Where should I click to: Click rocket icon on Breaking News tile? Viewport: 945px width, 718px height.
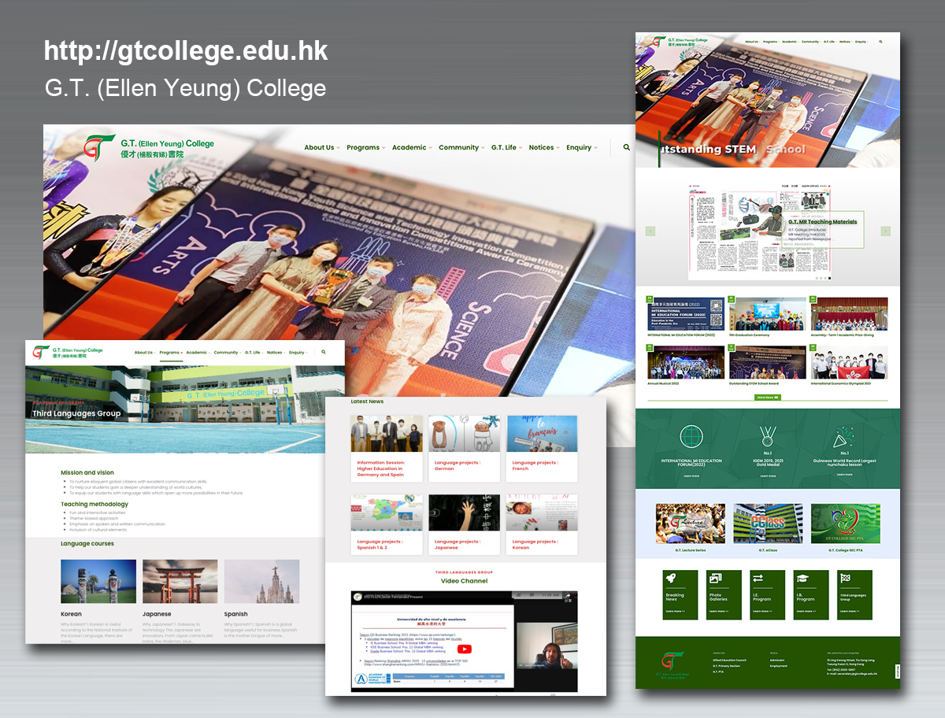point(670,579)
